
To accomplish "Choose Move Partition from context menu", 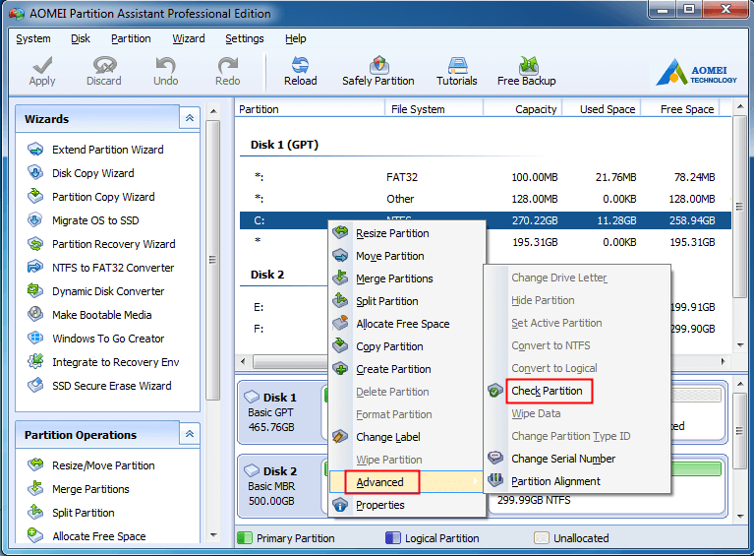I will point(406,256).
